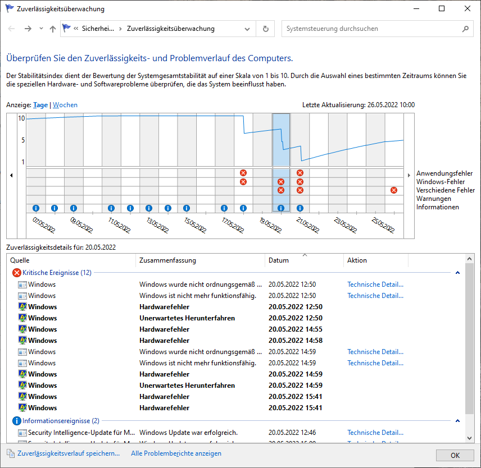
Task: Select the 19.05.2022 column in the stability chart
Action: pyautogui.click(x=262, y=163)
